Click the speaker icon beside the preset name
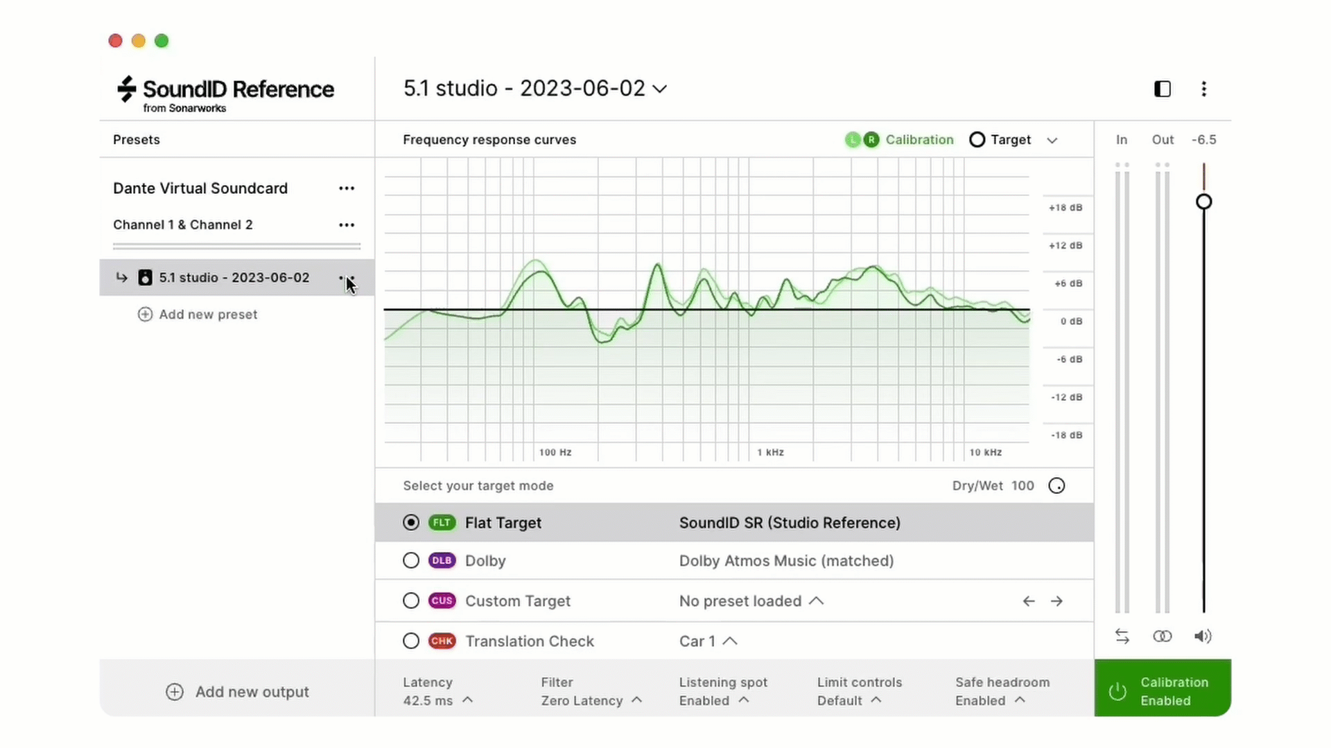The width and height of the screenshot is (1331, 748). coord(145,278)
